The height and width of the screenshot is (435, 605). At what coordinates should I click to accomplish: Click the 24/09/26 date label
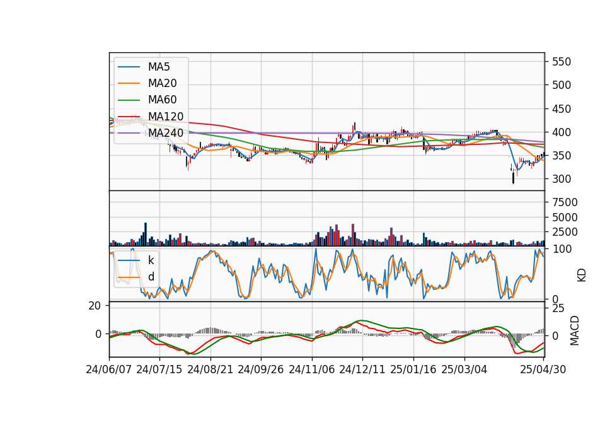pos(260,369)
